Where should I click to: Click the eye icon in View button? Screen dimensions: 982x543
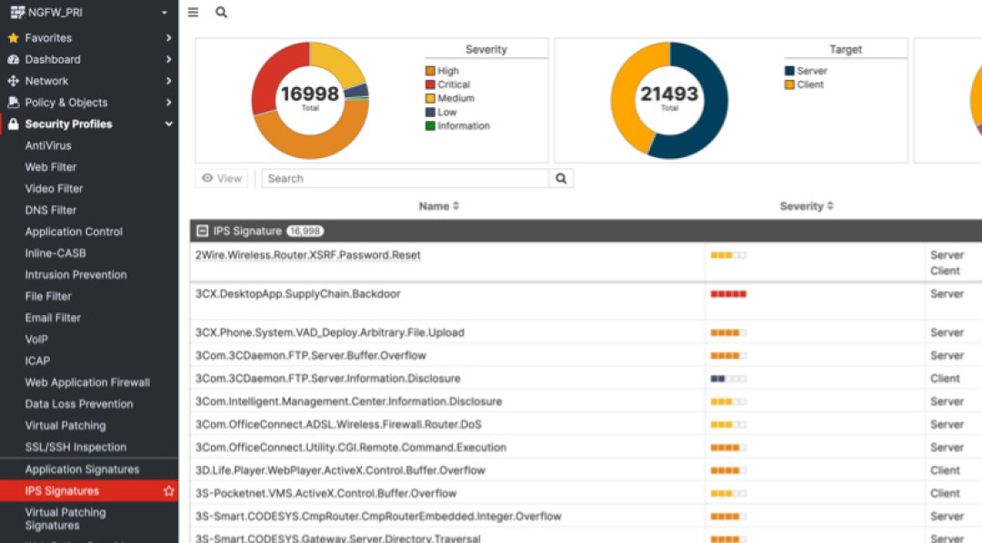coord(207,178)
